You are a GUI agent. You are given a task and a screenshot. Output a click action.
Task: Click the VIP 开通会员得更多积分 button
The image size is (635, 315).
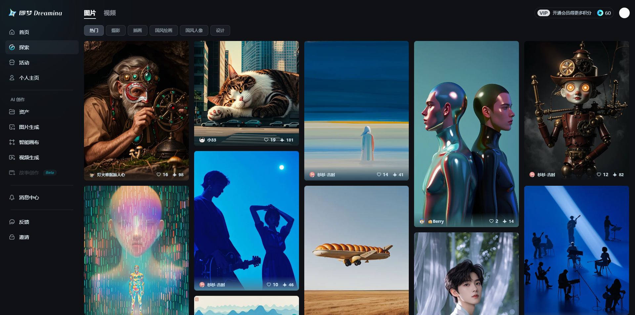click(565, 13)
